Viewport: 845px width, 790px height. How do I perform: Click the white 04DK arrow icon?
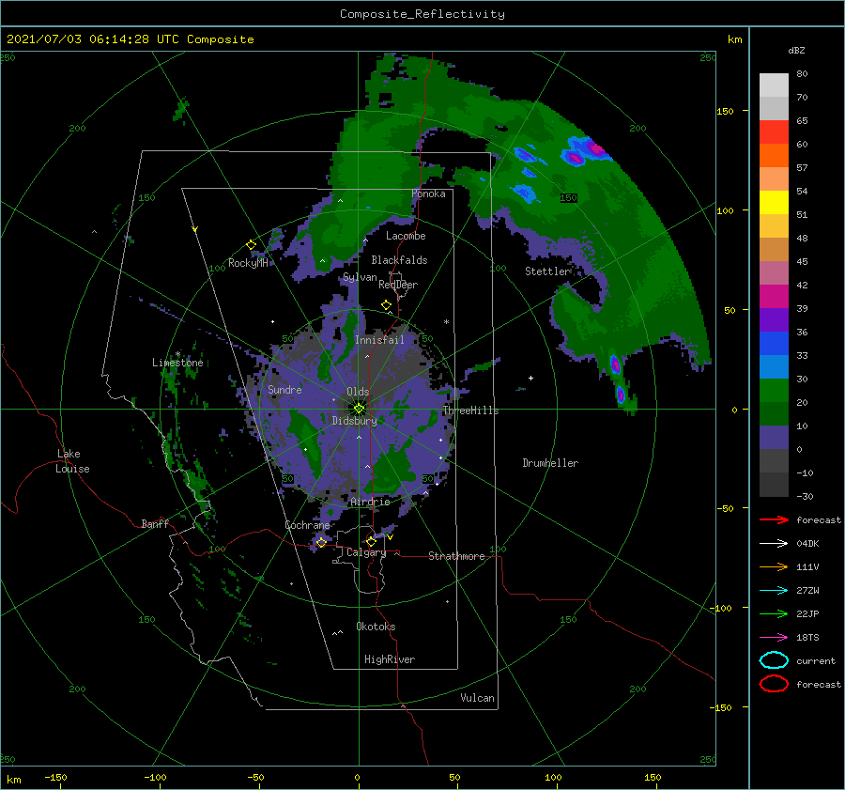tap(774, 543)
